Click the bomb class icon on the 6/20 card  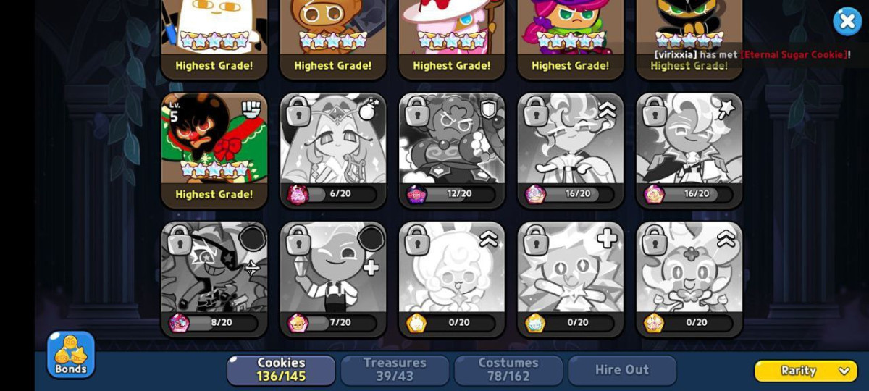369,109
